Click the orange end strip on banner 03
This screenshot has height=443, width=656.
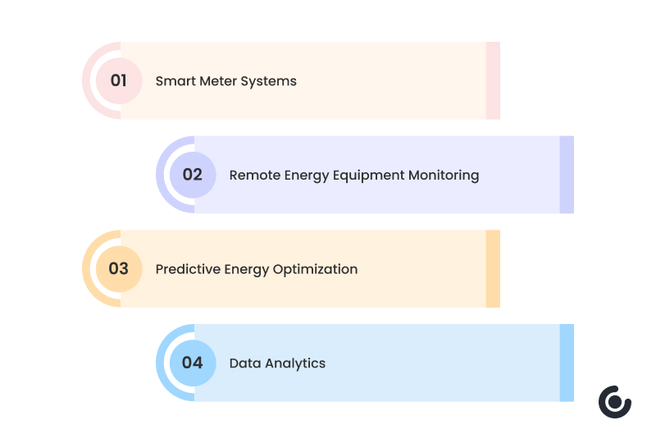coord(493,269)
